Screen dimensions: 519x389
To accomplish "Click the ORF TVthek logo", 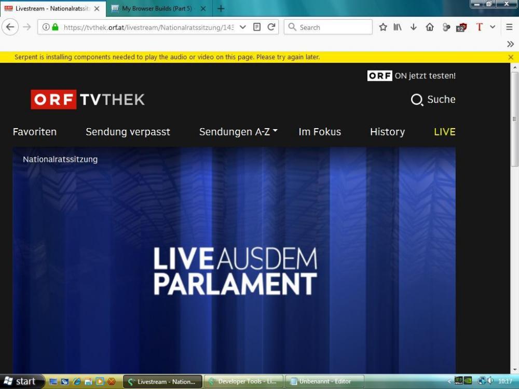I will [x=88, y=99].
